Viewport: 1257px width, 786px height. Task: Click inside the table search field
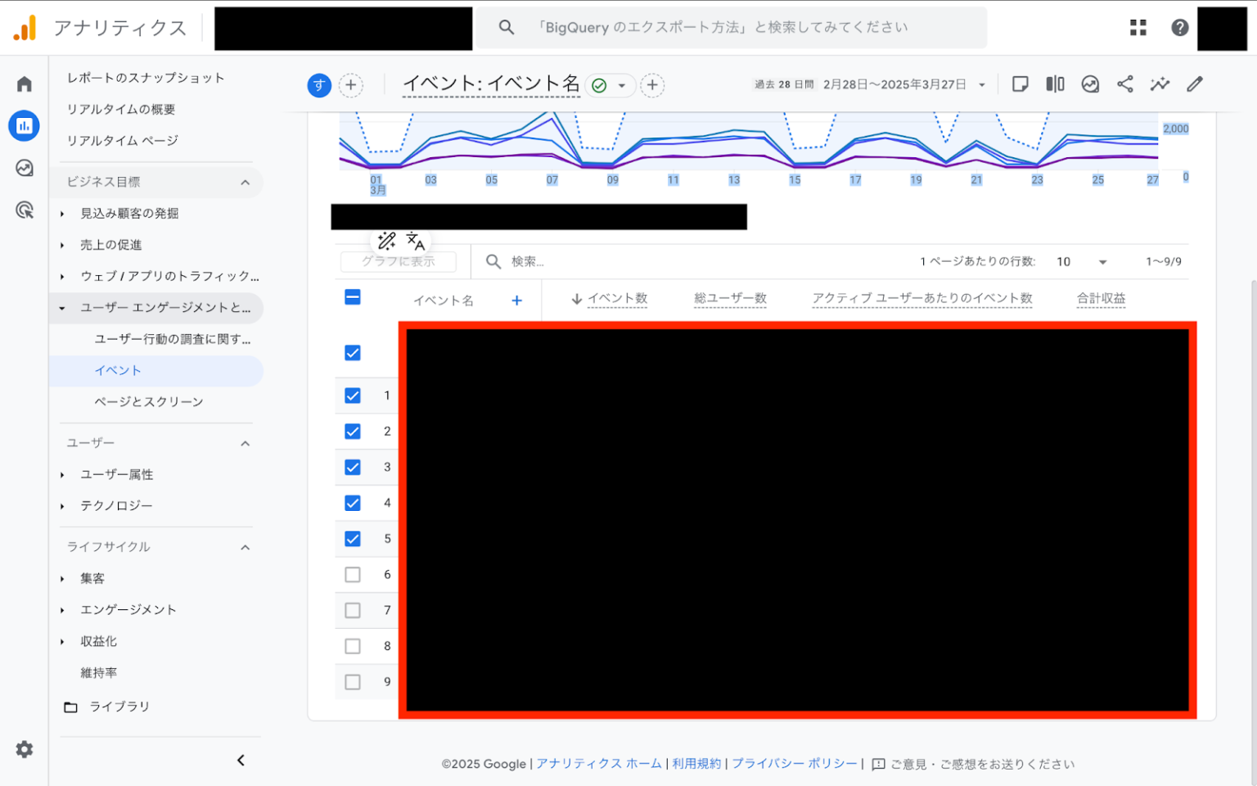point(573,261)
